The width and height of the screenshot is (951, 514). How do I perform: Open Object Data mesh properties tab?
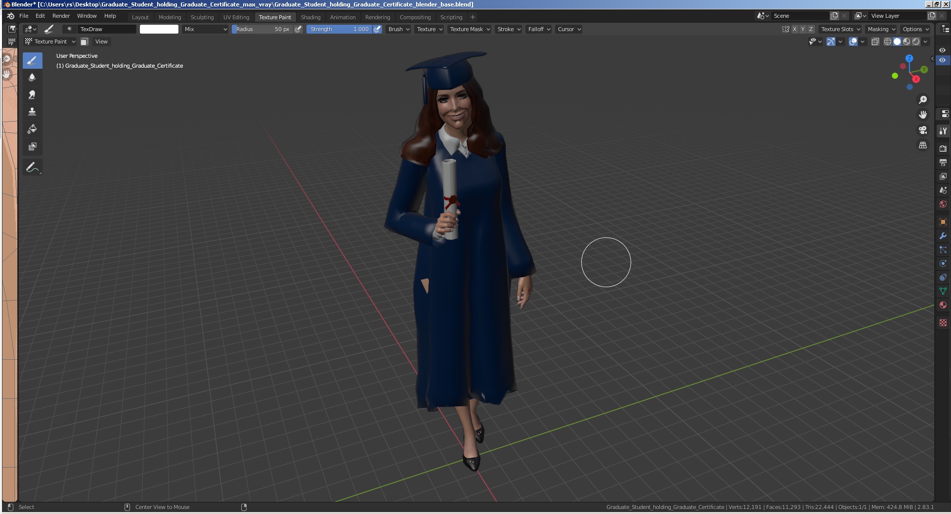click(x=943, y=291)
